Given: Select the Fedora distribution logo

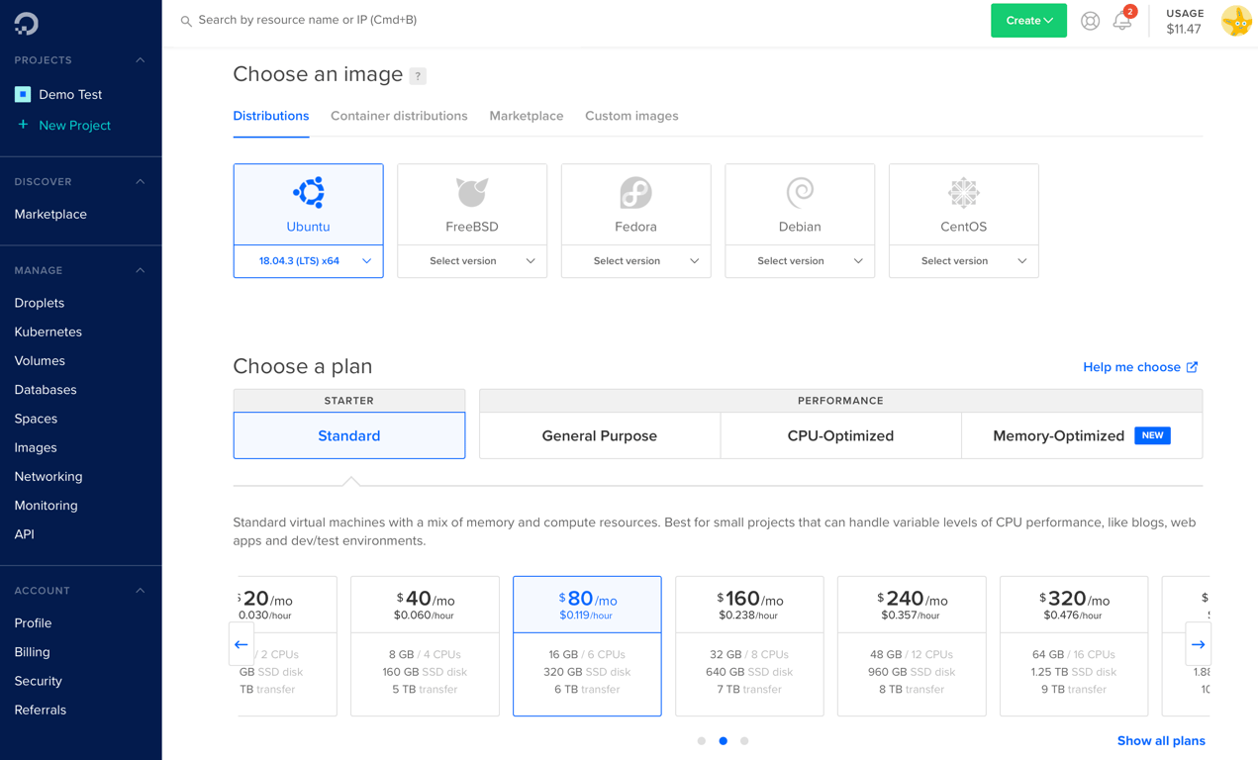Looking at the screenshot, I should click(x=635, y=192).
